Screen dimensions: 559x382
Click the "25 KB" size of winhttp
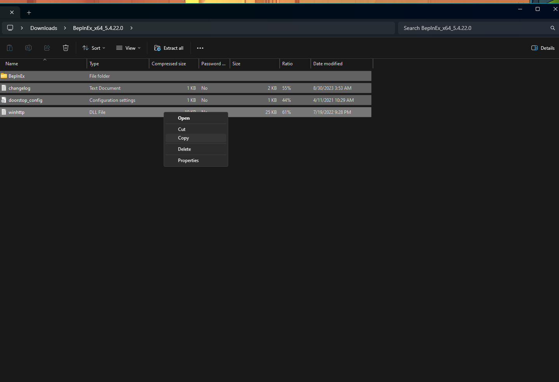[271, 112]
